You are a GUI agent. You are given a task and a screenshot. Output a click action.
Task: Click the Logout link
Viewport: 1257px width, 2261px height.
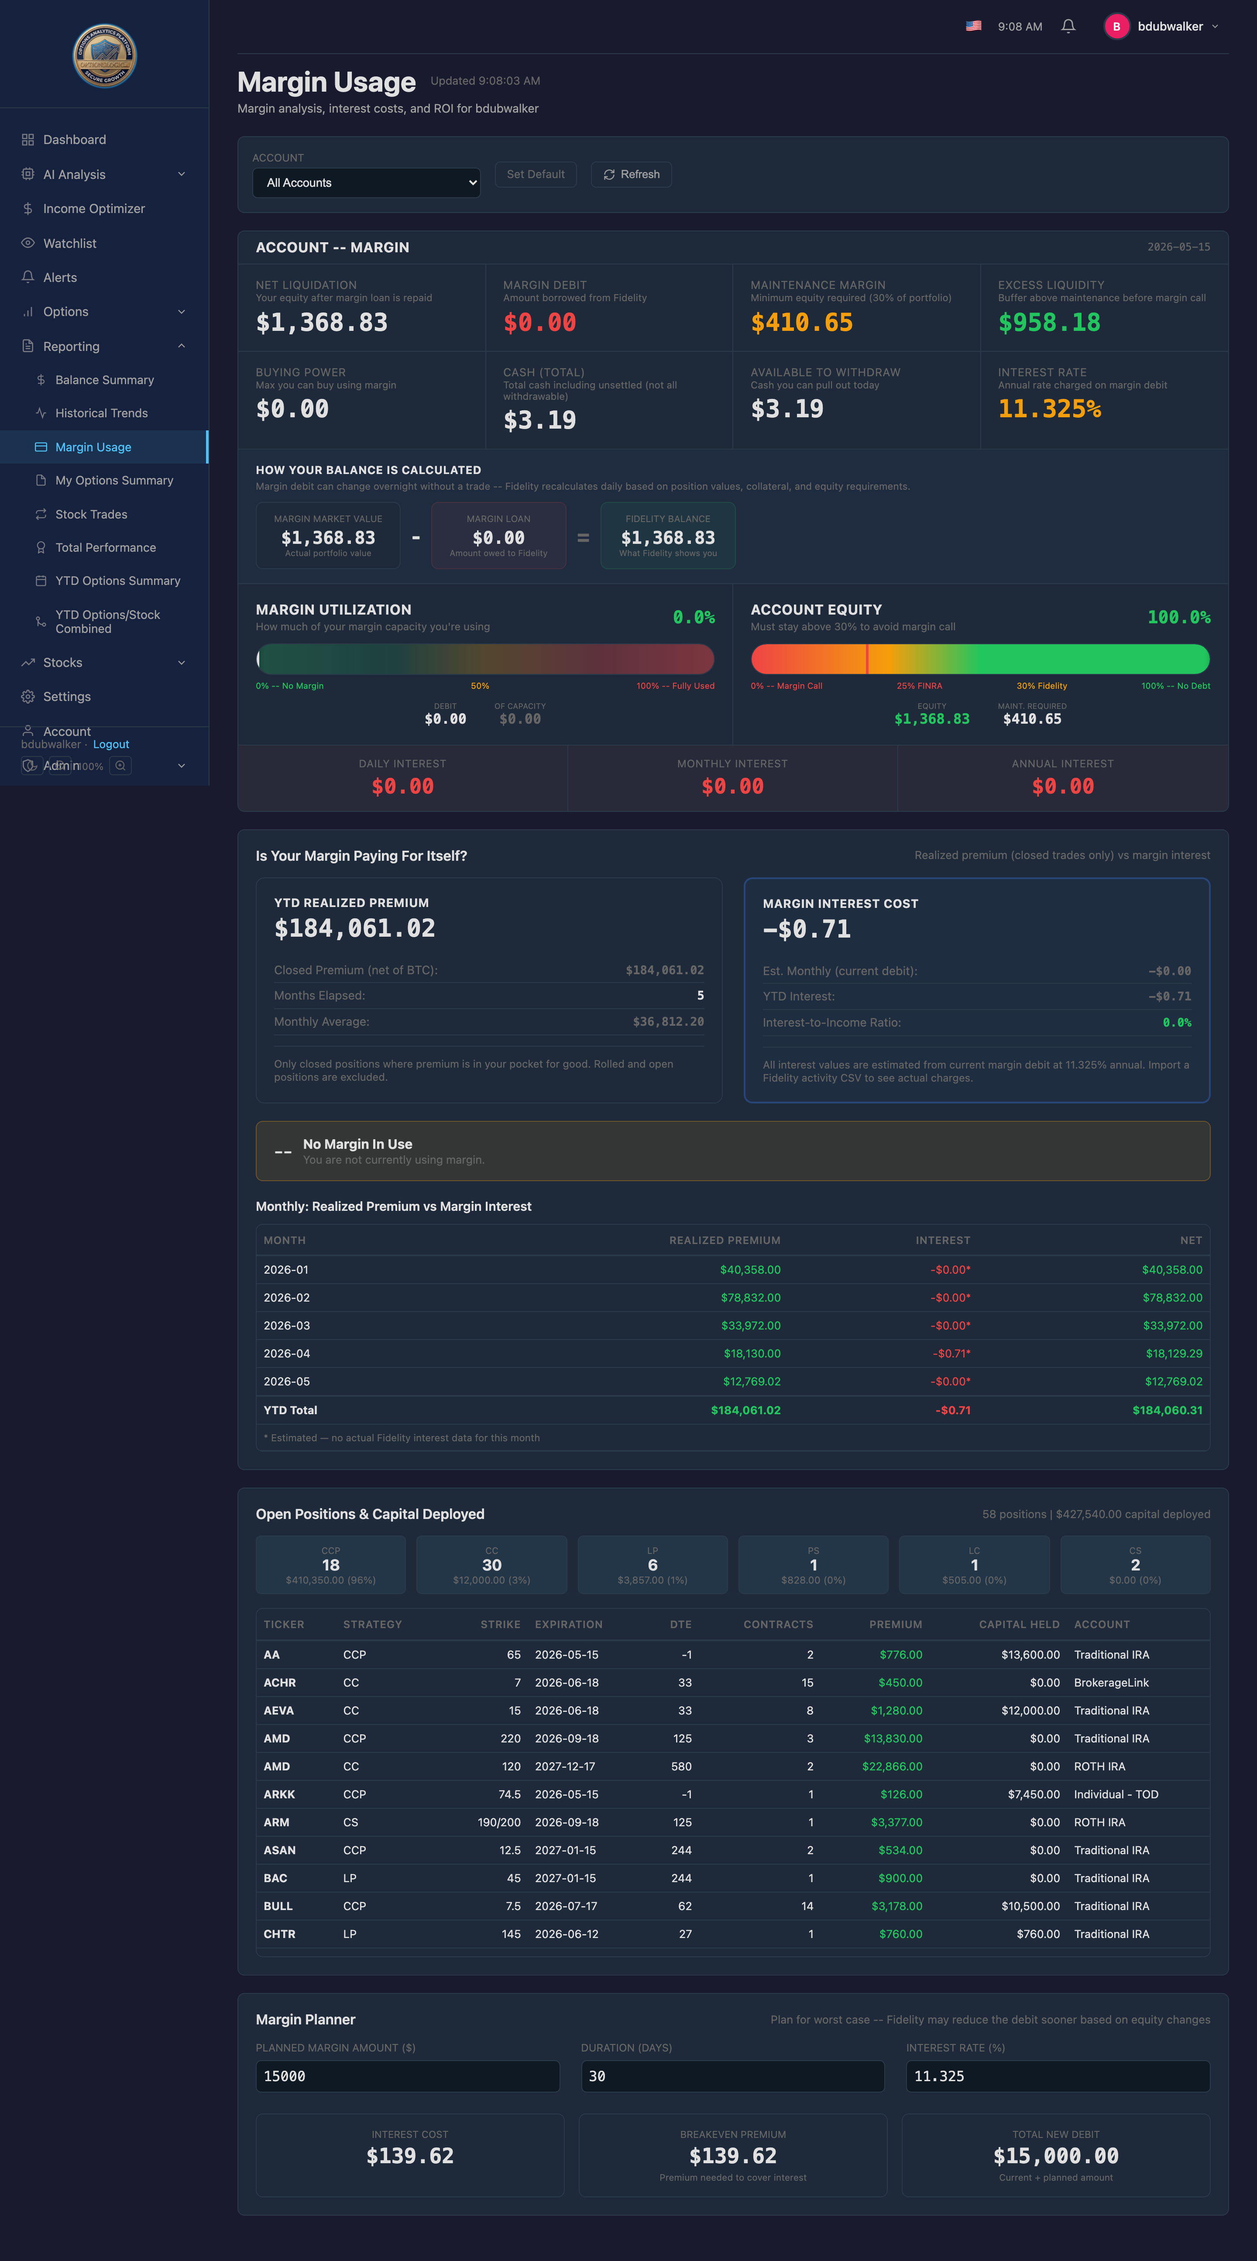click(x=111, y=744)
